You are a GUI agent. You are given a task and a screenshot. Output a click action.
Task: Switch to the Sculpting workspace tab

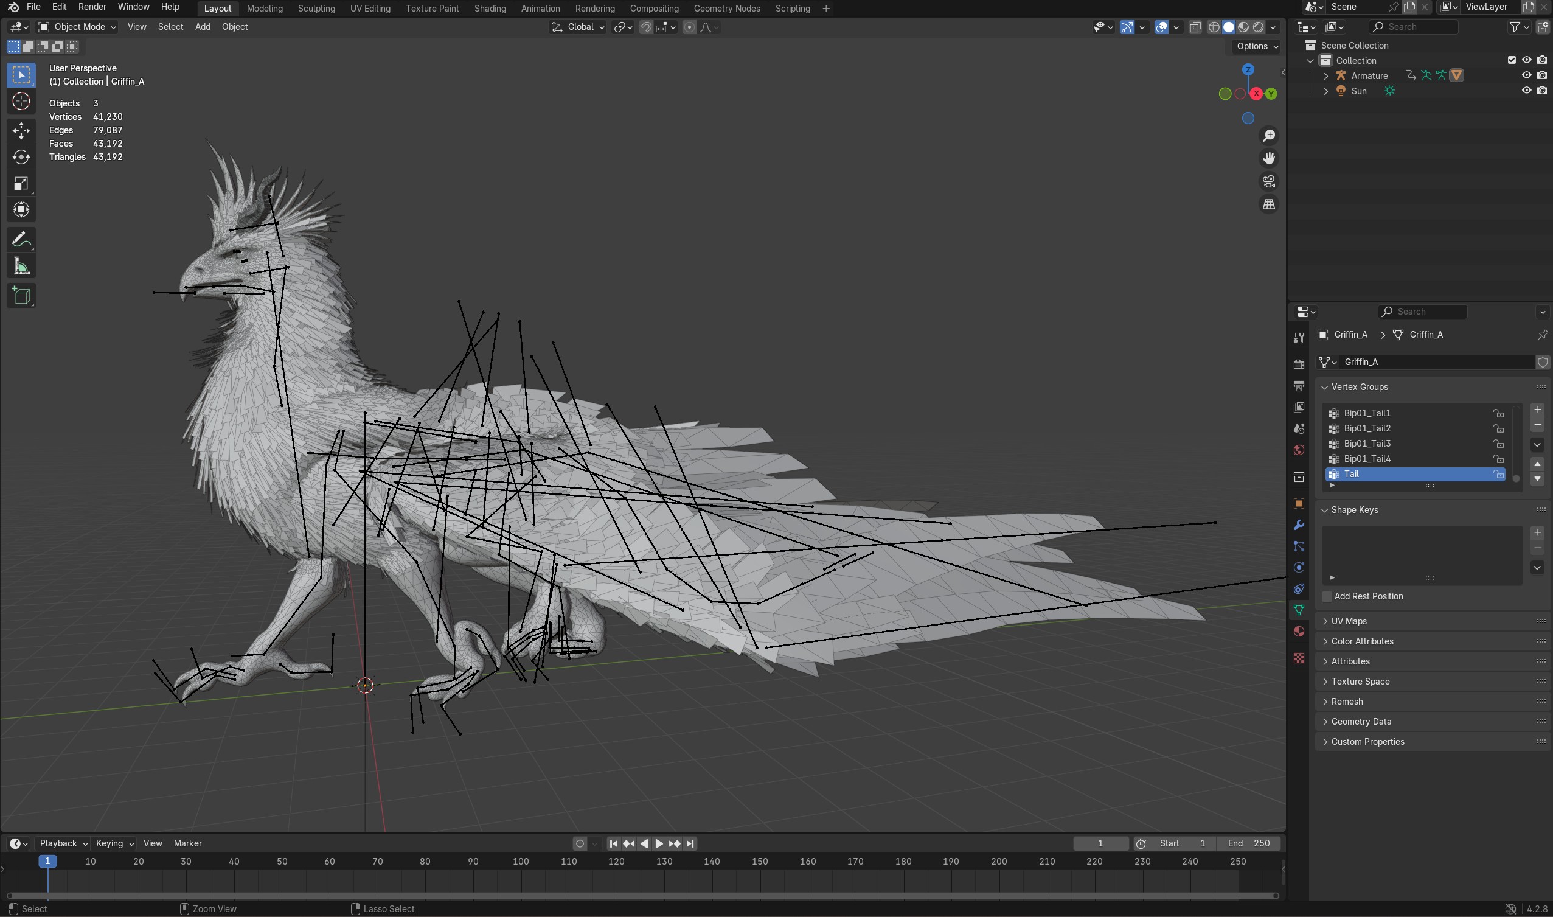(x=316, y=8)
